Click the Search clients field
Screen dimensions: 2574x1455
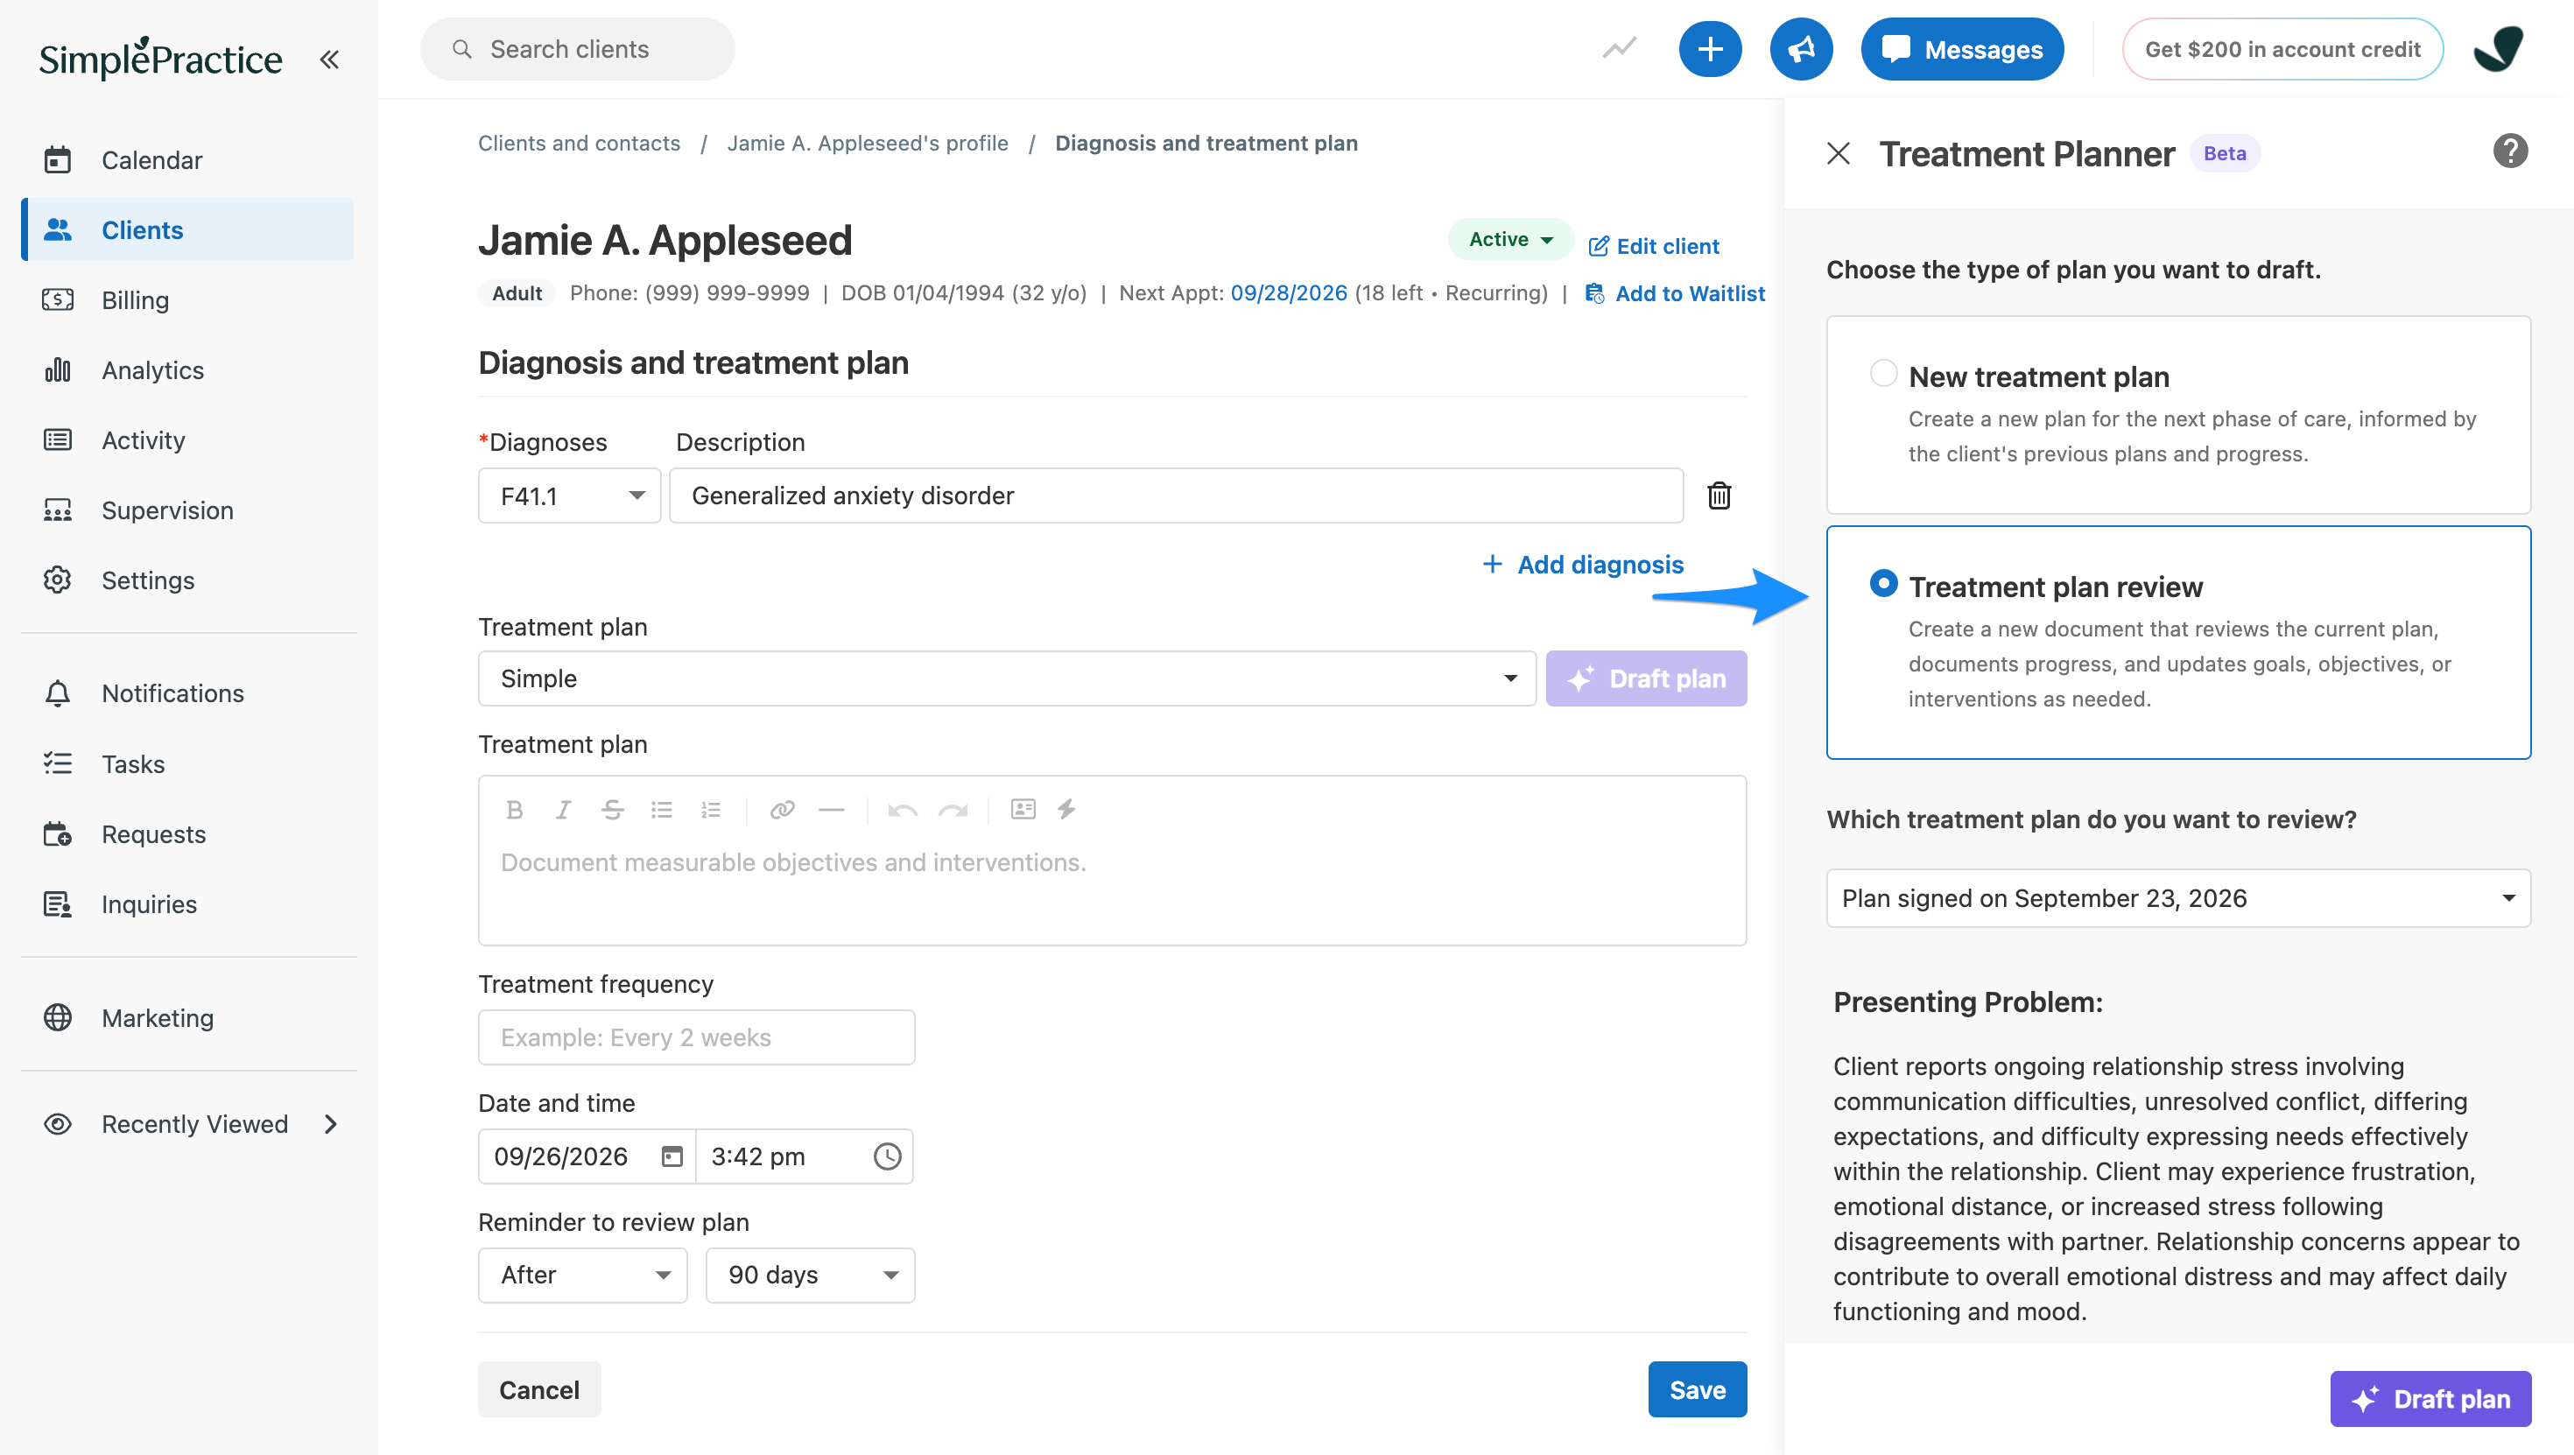578,49
